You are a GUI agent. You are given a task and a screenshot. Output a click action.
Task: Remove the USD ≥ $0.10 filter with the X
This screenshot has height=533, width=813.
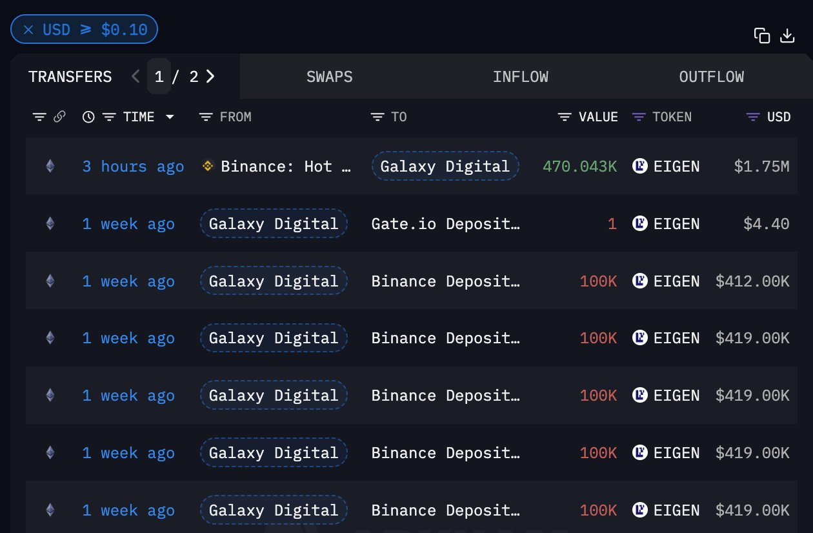pyautogui.click(x=28, y=30)
